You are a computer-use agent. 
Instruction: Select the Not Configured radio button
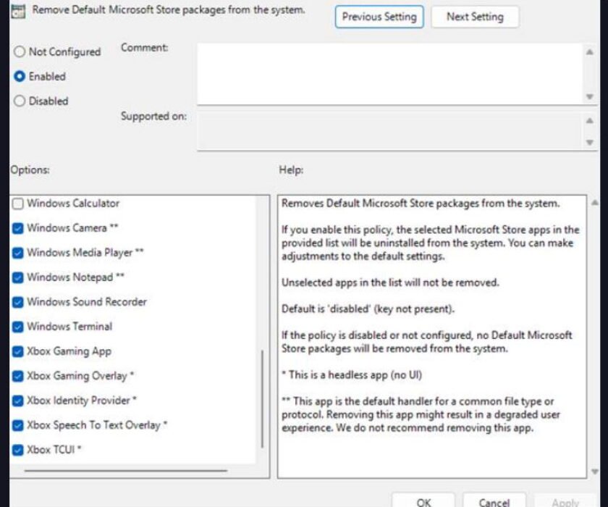20,51
